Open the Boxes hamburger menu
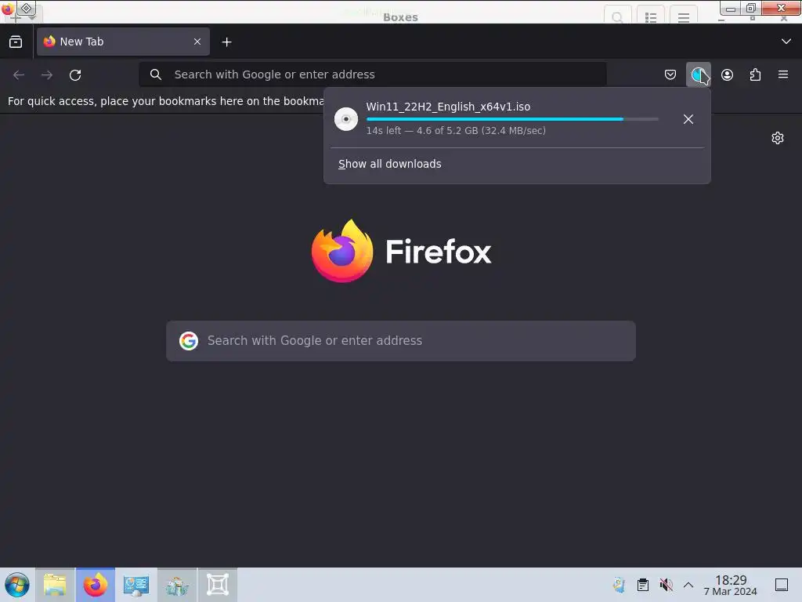Screen dimensions: 802x602 pos(684,16)
